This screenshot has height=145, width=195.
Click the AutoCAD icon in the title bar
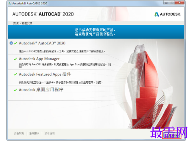tap(10, 3)
